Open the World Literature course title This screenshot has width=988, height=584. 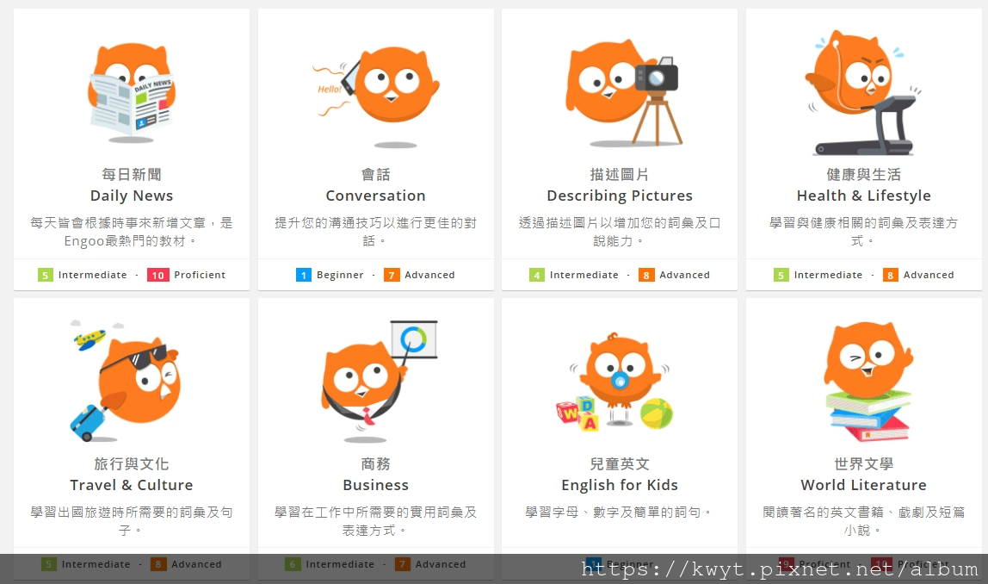pos(864,485)
